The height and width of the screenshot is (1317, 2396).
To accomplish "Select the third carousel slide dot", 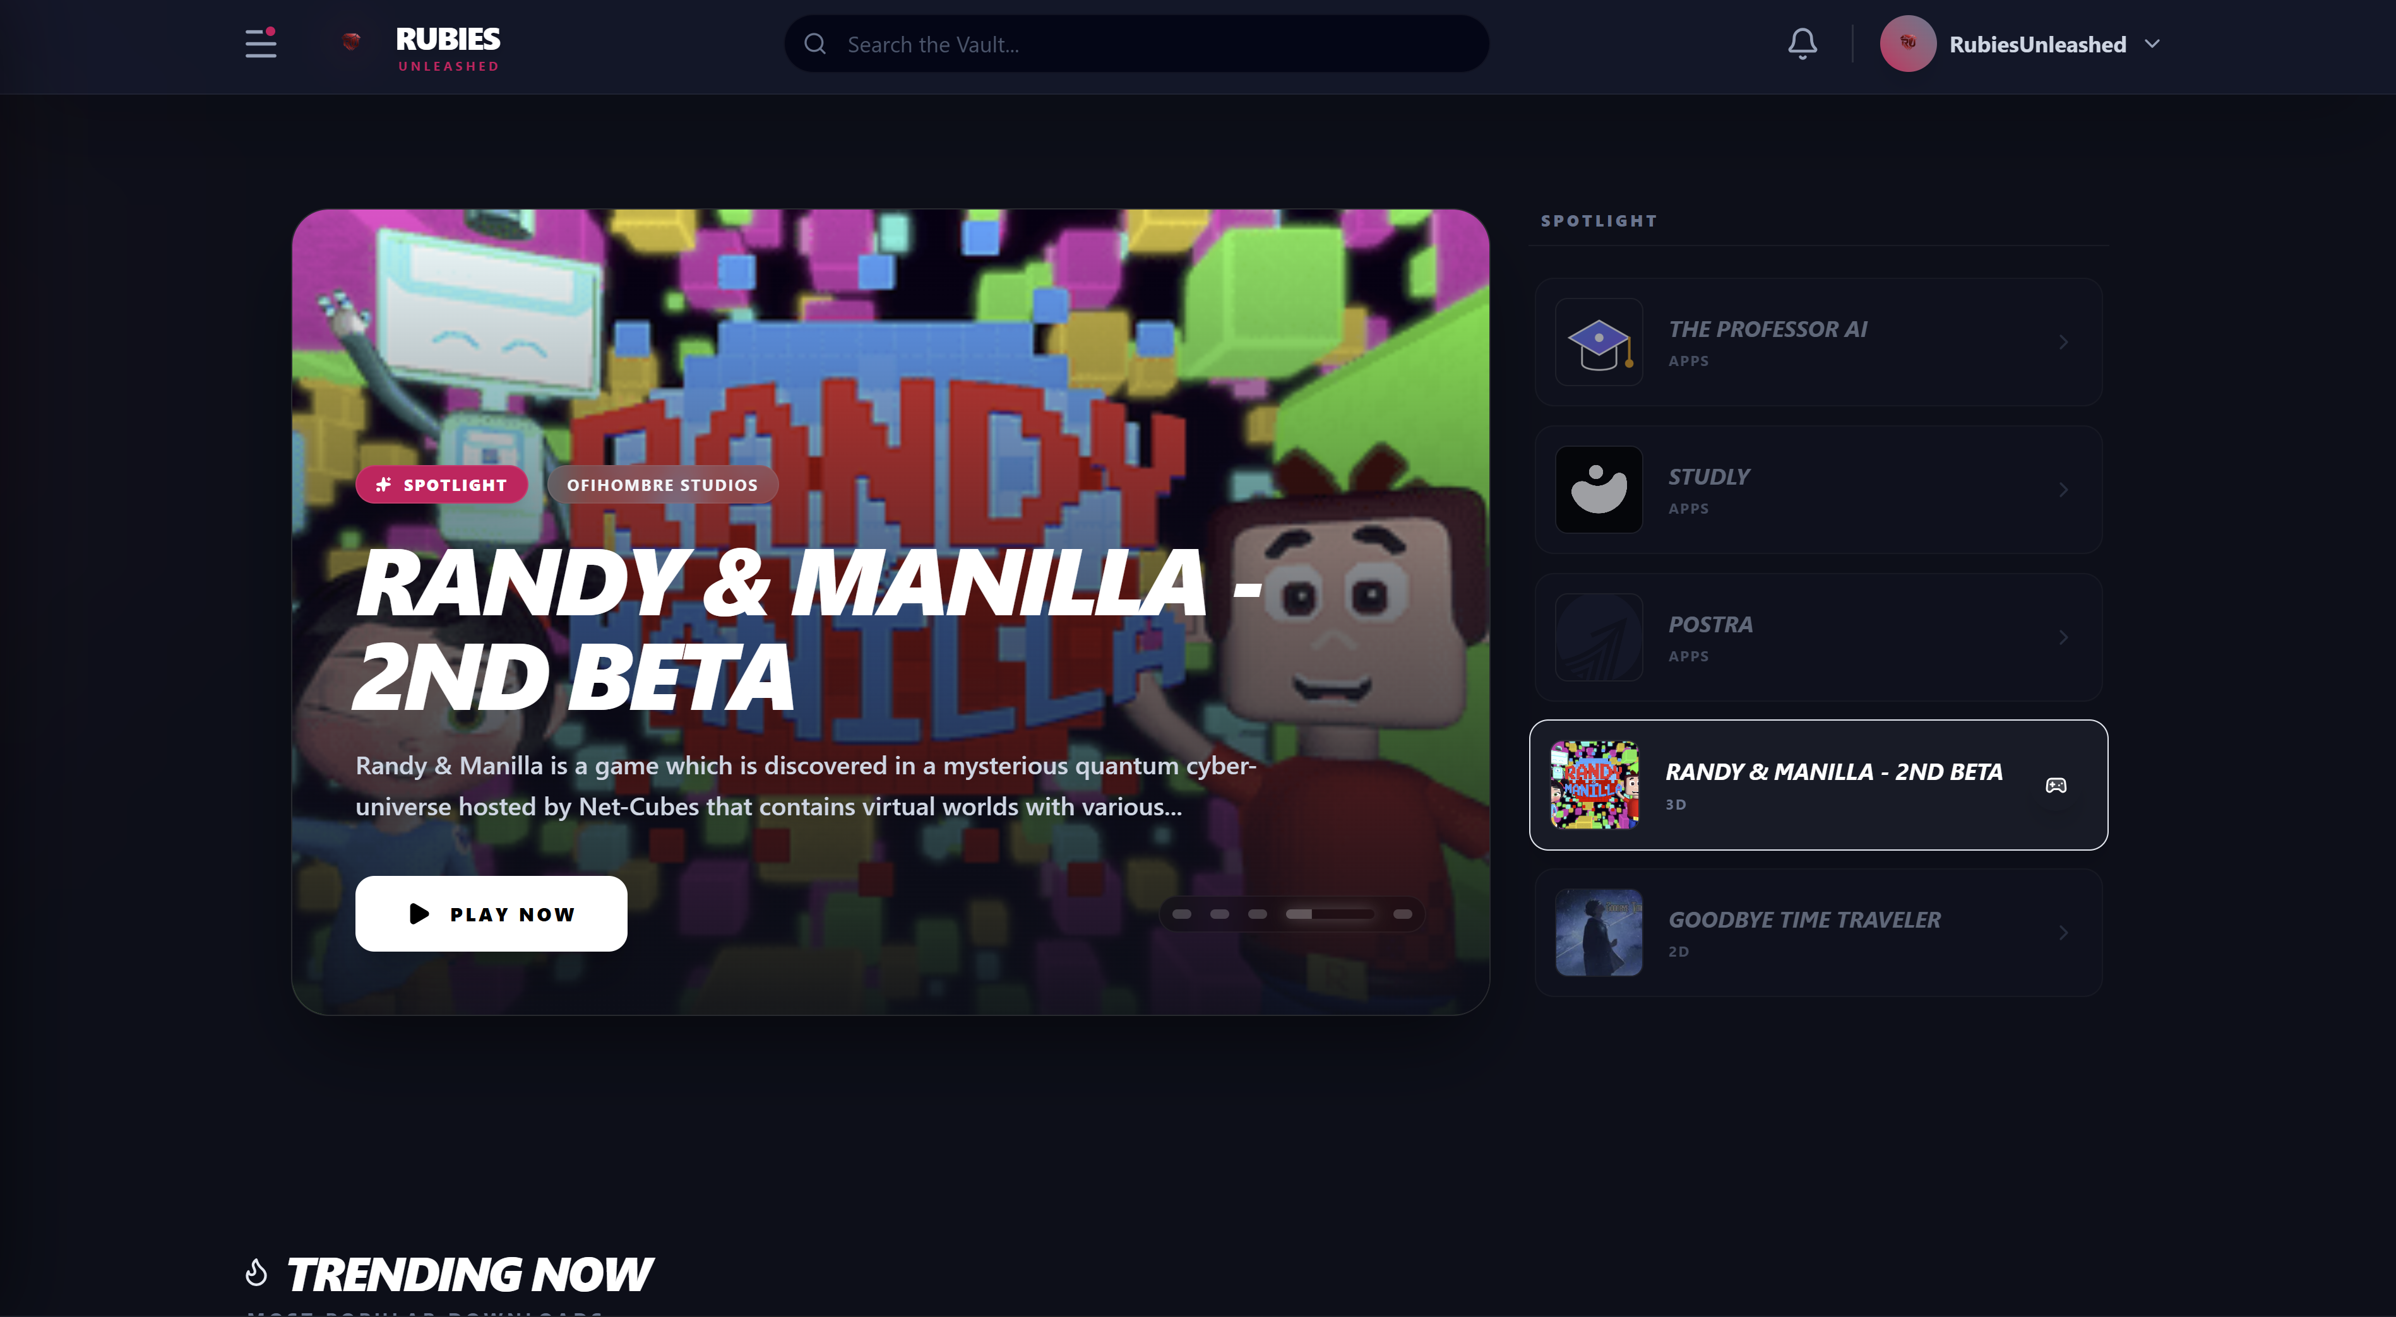I will (x=1256, y=914).
